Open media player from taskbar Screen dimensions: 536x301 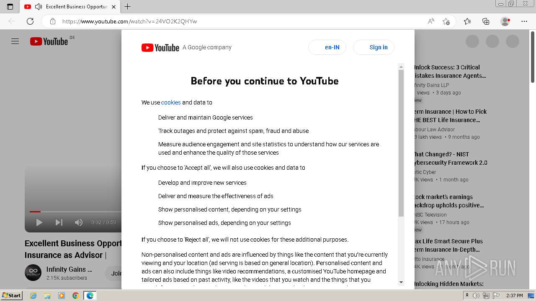(62, 296)
